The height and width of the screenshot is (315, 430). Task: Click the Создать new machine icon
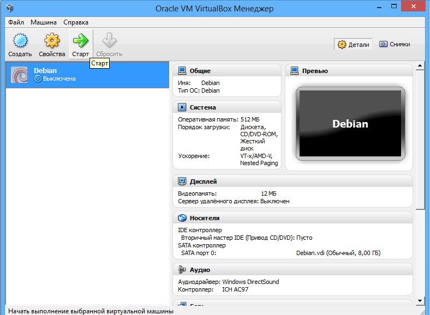20,41
